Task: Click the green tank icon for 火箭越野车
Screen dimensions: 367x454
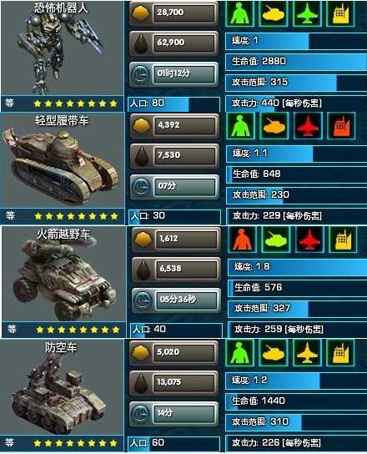Action: click(x=275, y=240)
